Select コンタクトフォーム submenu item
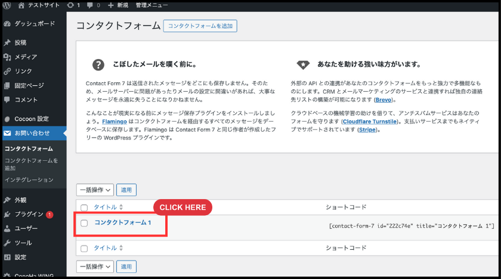This screenshot has height=279, width=501. point(29,149)
